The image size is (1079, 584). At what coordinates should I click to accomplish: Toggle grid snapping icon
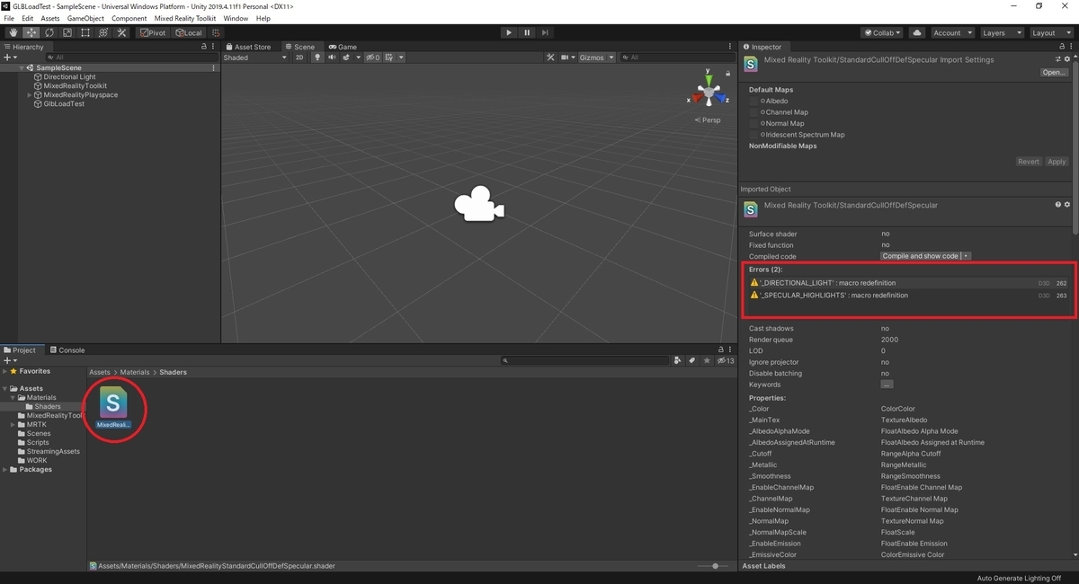tap(216, 33)
